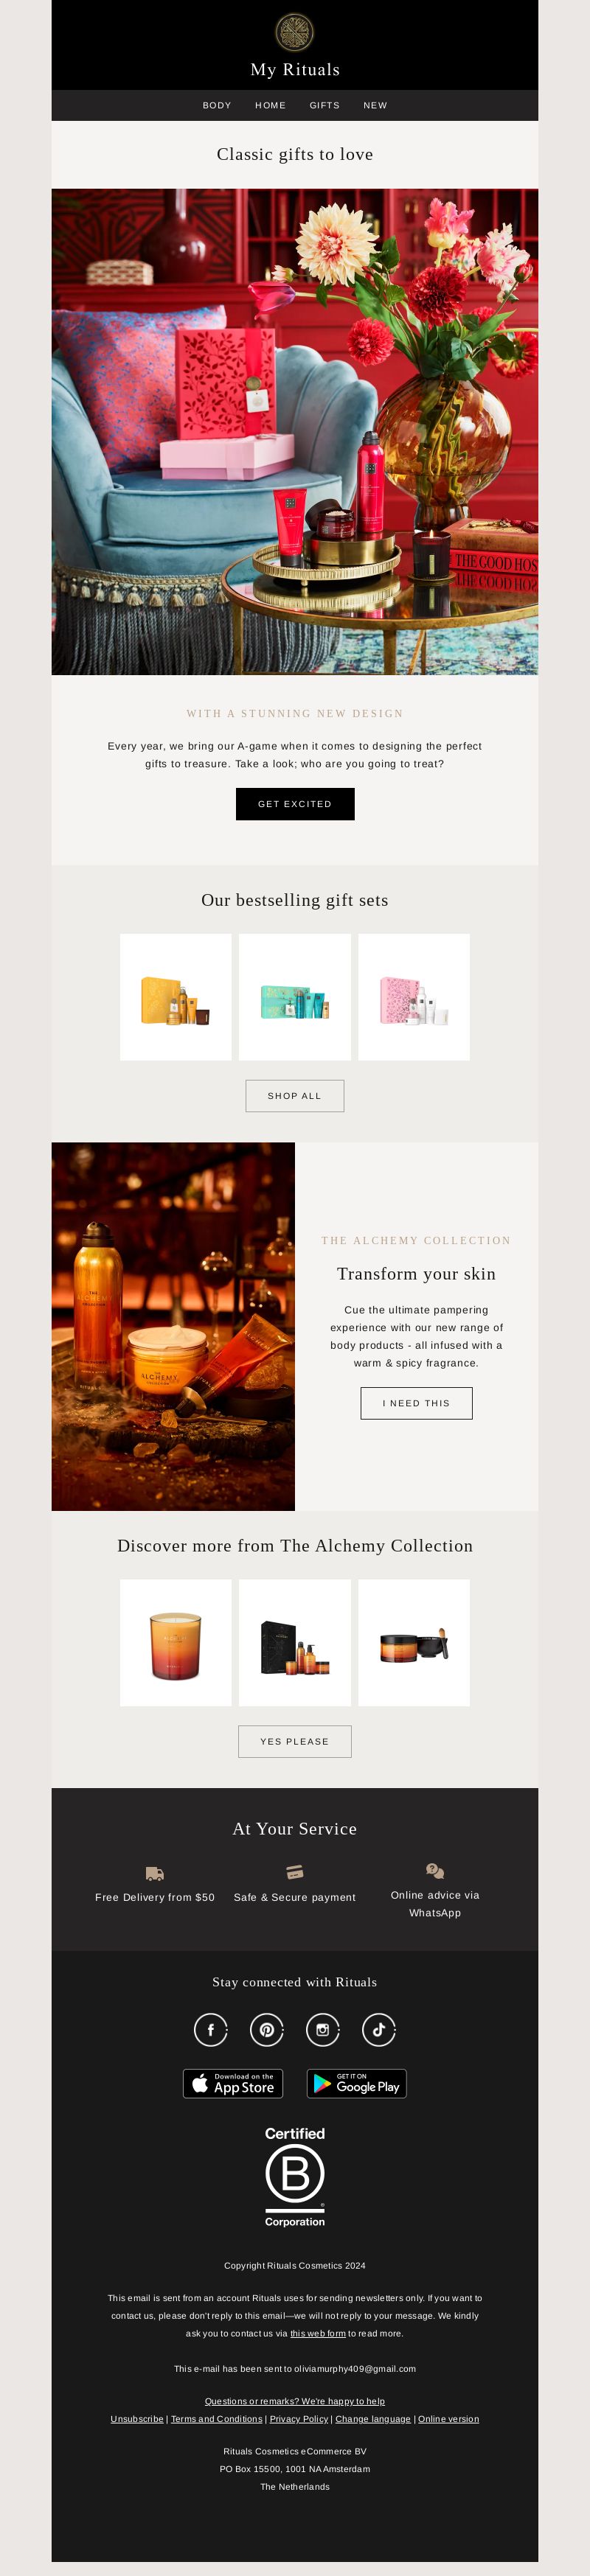The width and height of the screenshot is (590, 2576).
Task: Click the GET EXCITED button
Action: 295,804
